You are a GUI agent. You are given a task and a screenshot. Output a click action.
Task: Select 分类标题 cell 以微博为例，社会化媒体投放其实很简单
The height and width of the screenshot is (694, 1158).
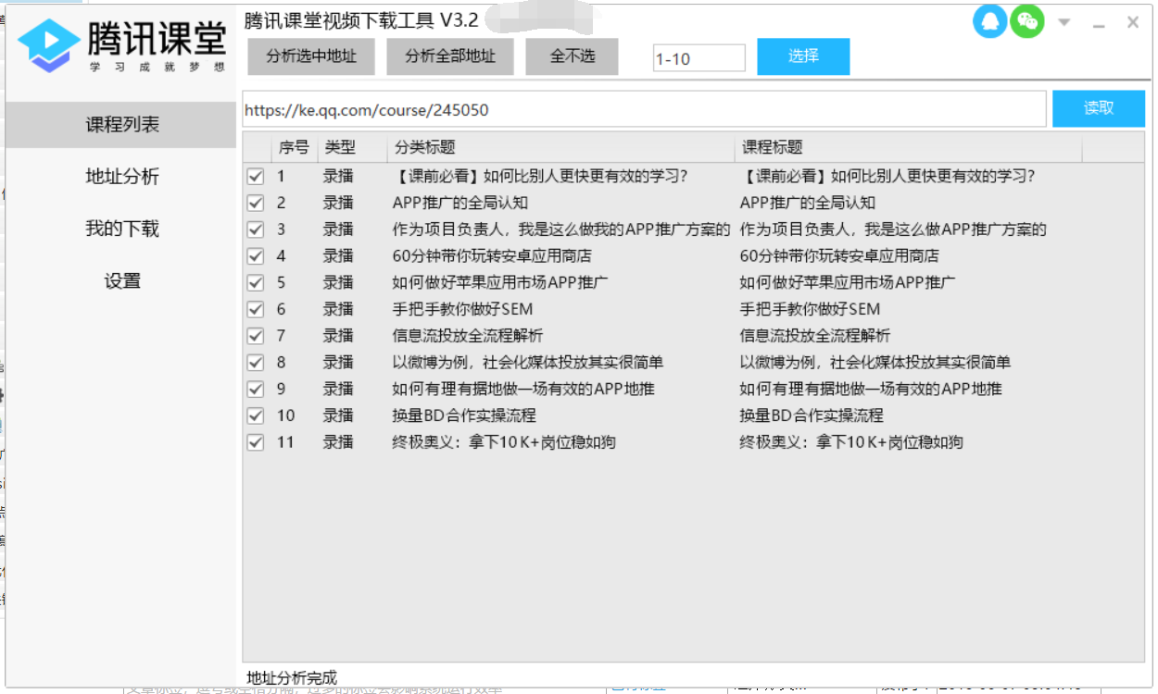tap(527, 363)
